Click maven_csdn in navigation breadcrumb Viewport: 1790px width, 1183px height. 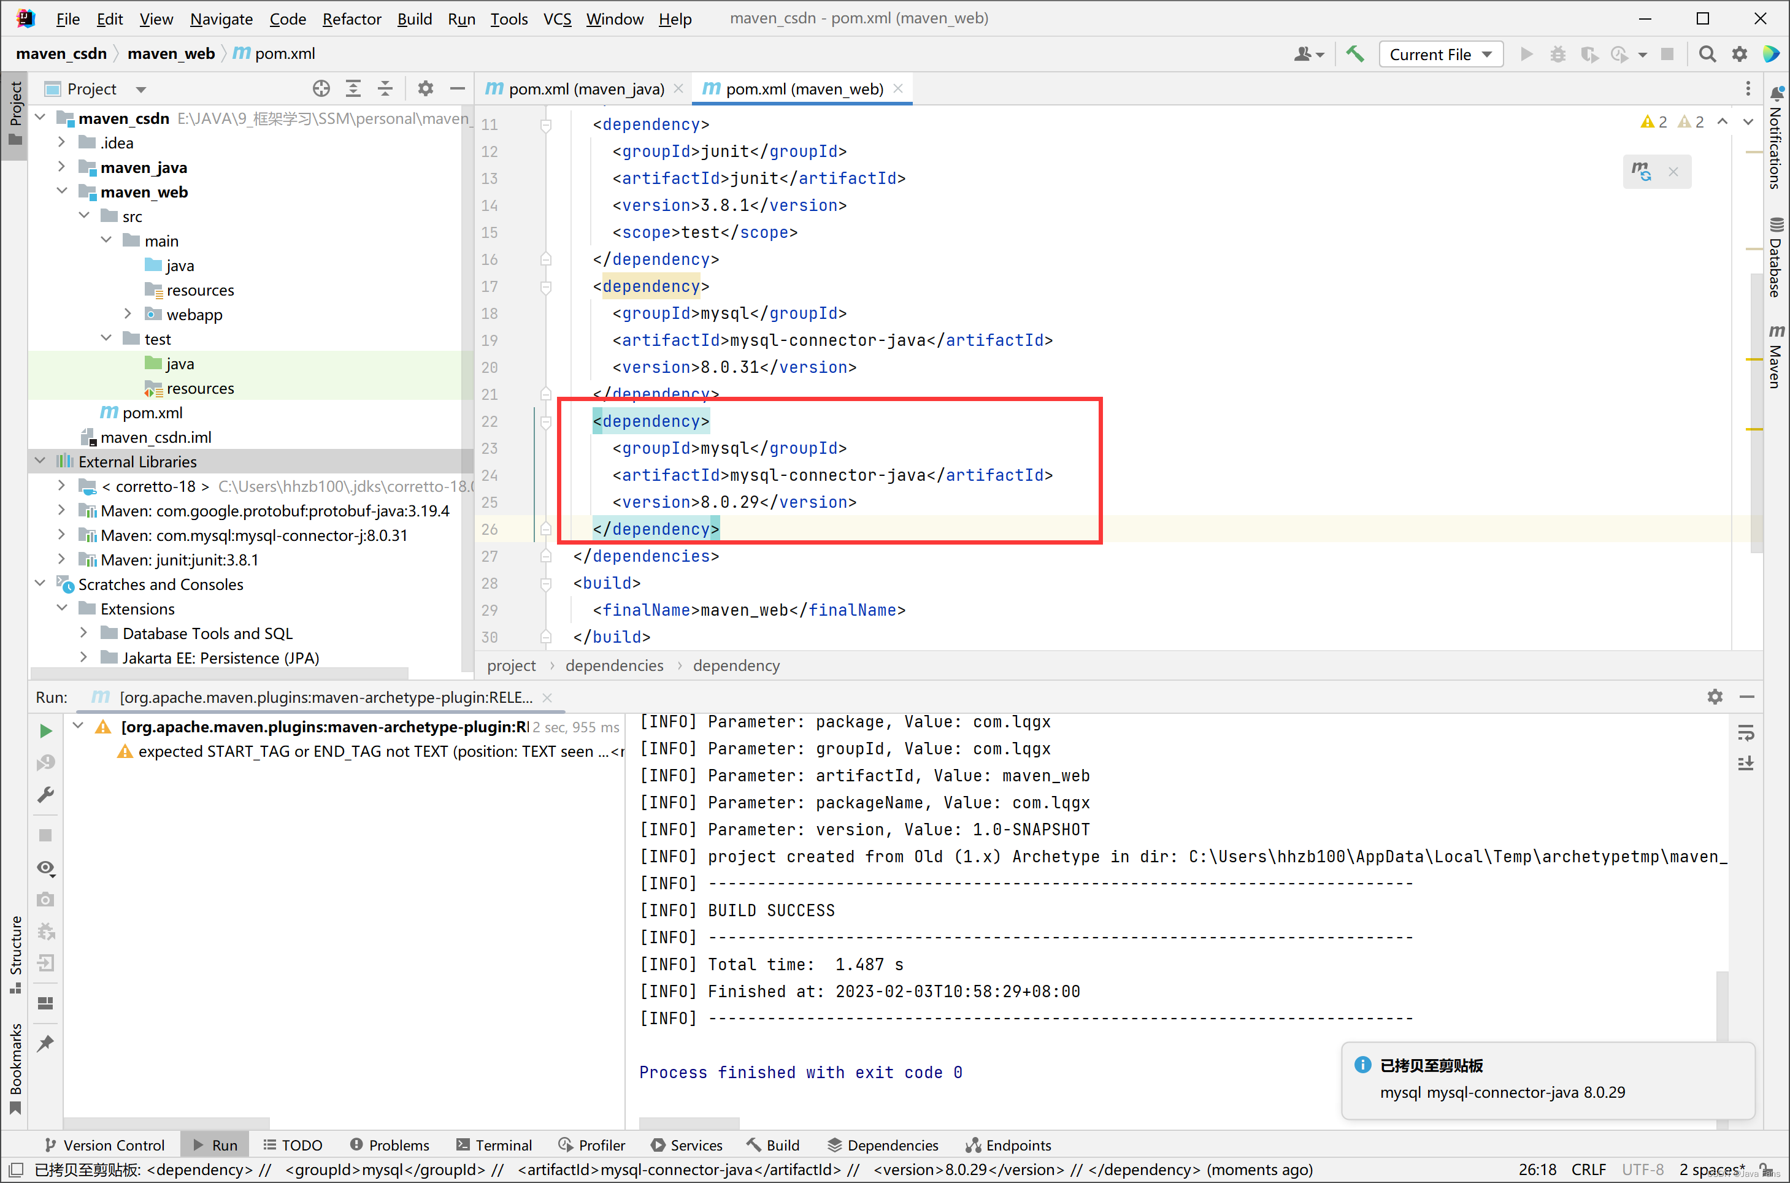coord(61,53)
